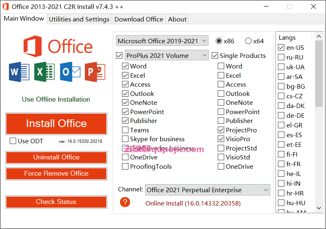Screen dimensions: 326x229
Task: Enable the ProofingTools checkbox
Action: click(125, 166)
